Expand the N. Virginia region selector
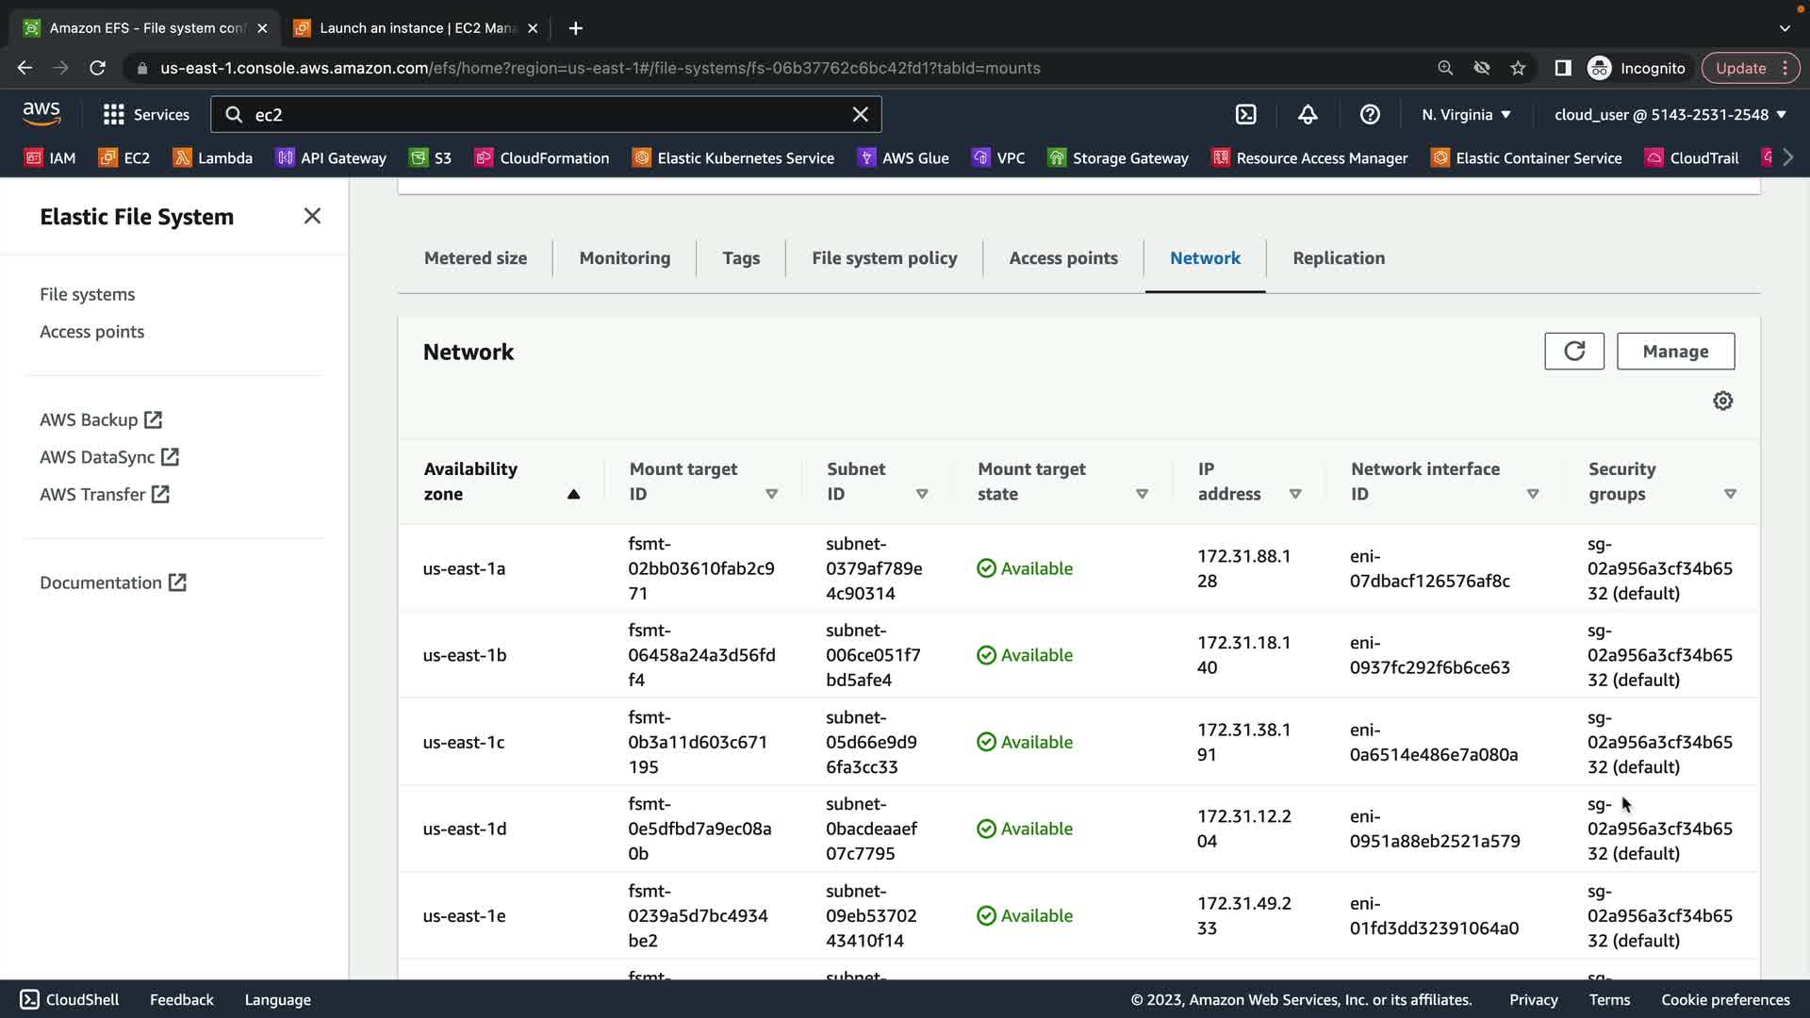The width and height of the screenshot is (1810, 1018). (x=1466, y=114)
